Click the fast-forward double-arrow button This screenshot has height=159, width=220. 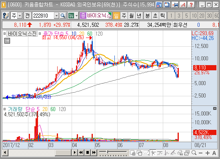[94, 153]
